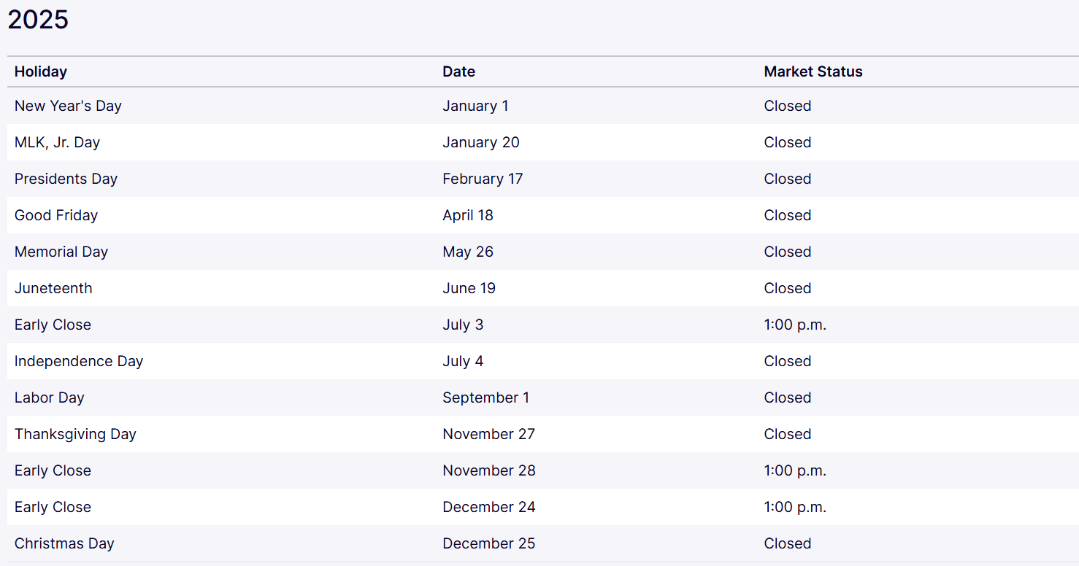Select the Thanksgiving Day holiday name

75,434
